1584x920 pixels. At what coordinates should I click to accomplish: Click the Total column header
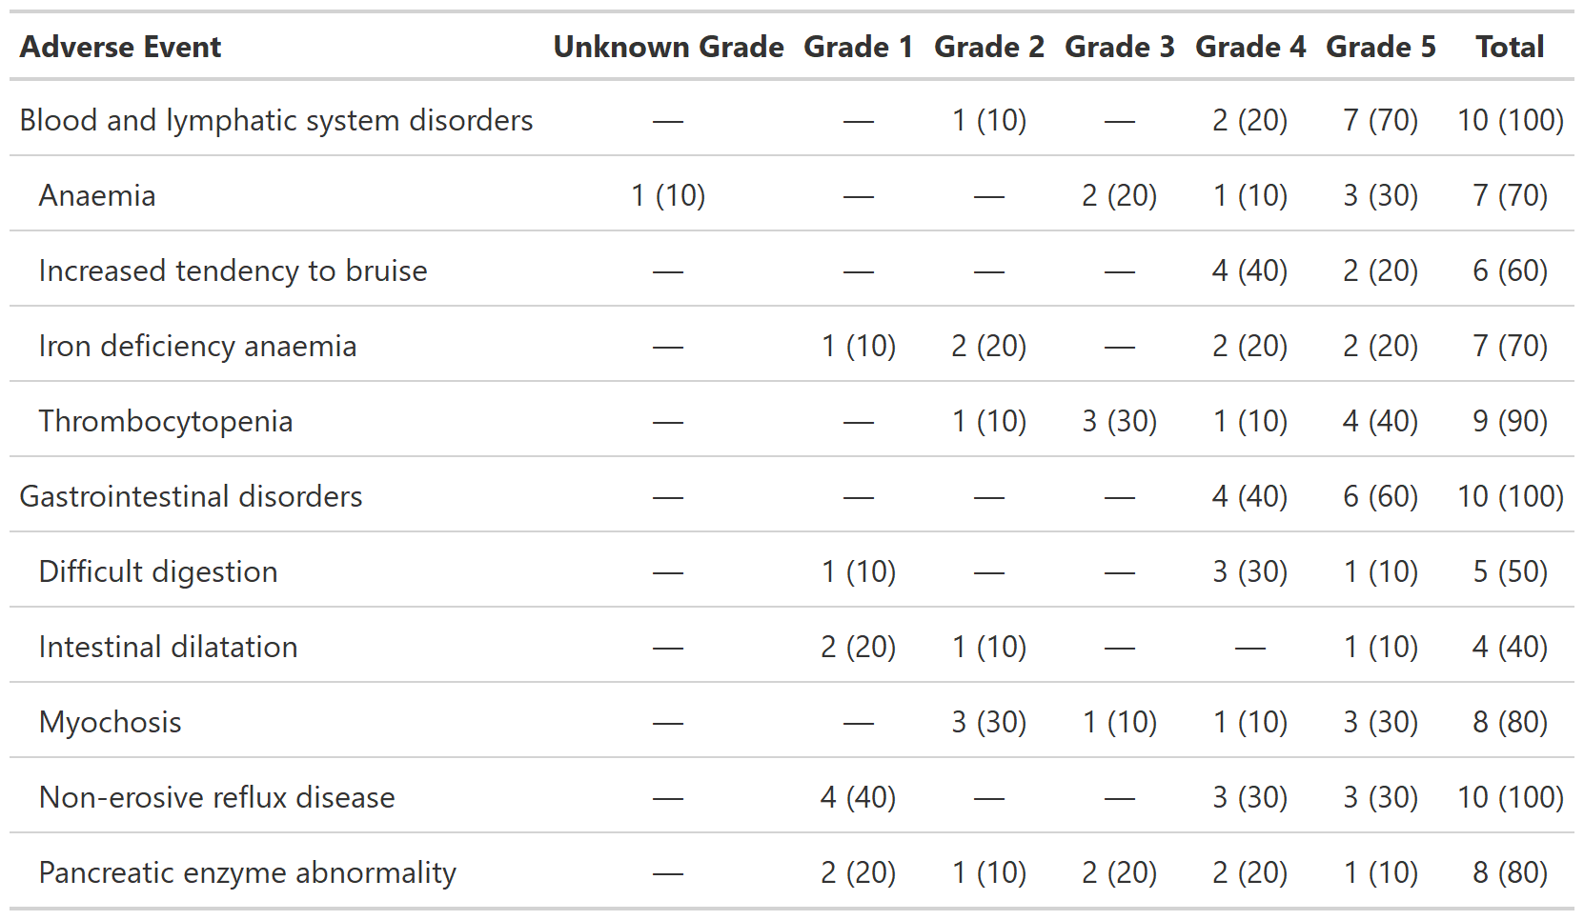1510,47
